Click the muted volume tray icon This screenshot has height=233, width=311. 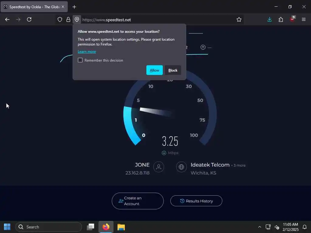pos(277,227)
